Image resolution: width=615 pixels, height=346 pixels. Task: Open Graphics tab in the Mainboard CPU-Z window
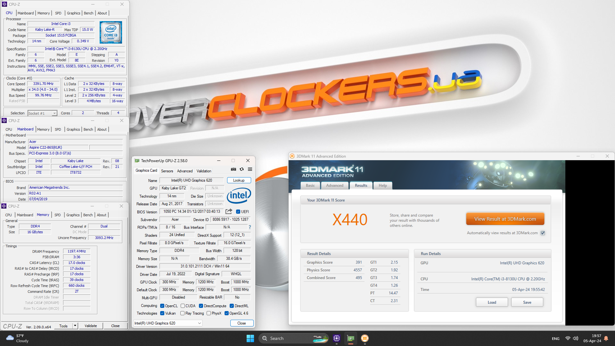73,129
